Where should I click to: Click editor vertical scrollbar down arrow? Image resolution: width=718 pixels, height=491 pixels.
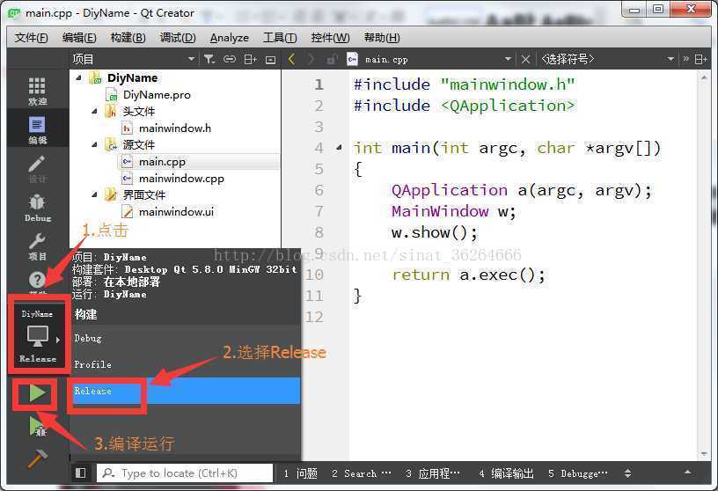[704, 454]
